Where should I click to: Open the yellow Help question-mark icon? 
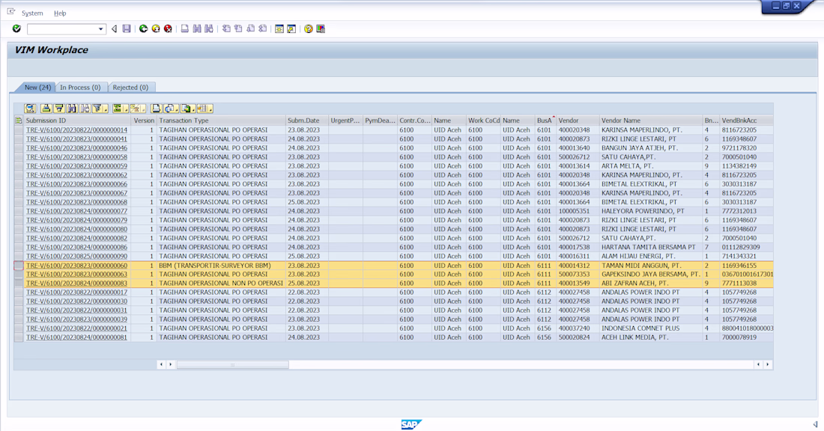coord(309,28)
